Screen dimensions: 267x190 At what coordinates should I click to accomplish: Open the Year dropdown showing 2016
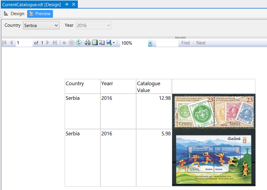(x=94, y=26)
